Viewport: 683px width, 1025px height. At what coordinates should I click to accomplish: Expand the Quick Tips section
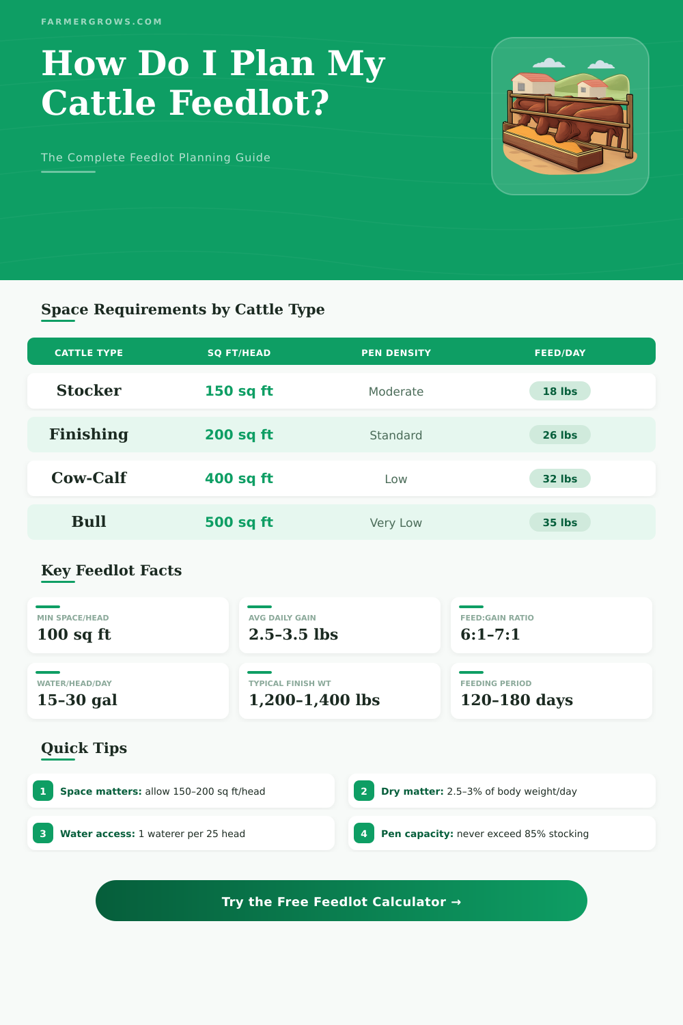[x=83, y=748]
